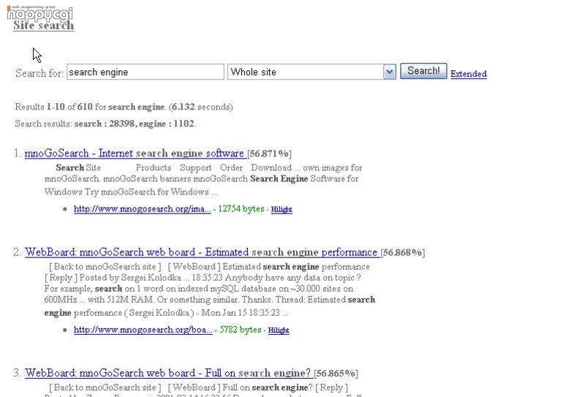Click the 5782 bytes size text
585x397 pixels.
point(241,330)
